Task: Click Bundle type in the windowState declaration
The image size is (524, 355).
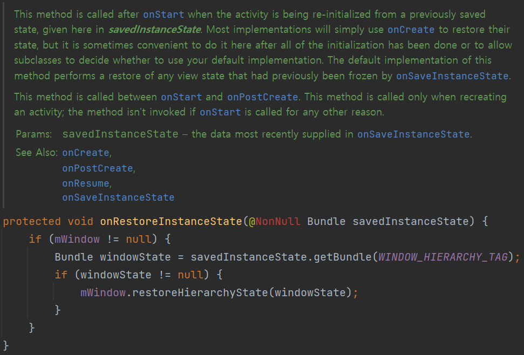Action: tap(74, 257)
